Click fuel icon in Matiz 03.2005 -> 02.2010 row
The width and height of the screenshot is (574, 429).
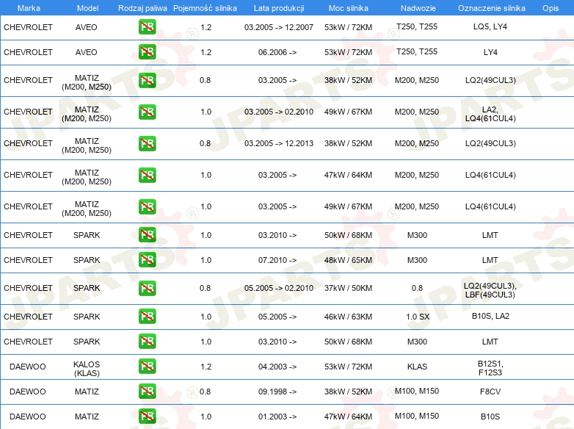click(x=147, y=112)
